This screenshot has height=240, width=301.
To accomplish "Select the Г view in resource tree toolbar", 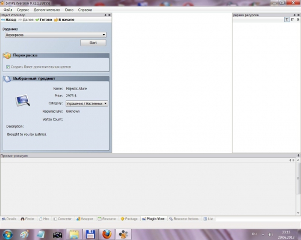I will pos(293,19).
